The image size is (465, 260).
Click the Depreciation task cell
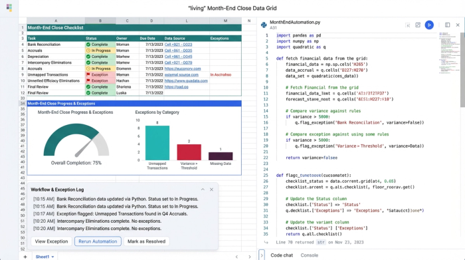tap(56, 57)
